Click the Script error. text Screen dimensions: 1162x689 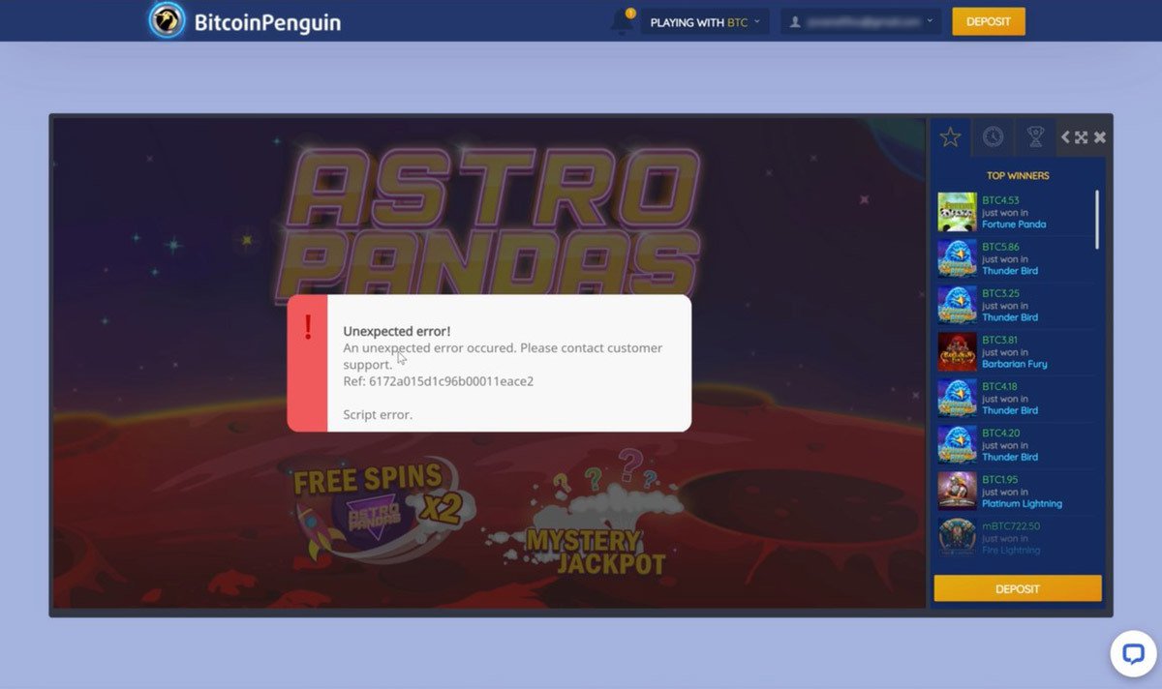pyautogui.click(x=378, y=415)
